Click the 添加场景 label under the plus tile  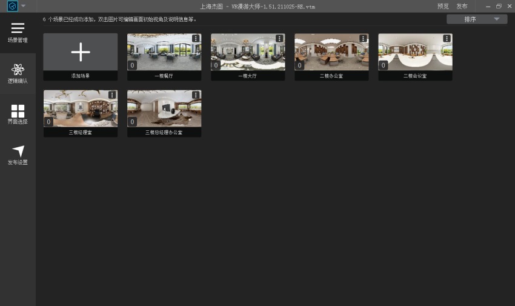tap(81, 76)
